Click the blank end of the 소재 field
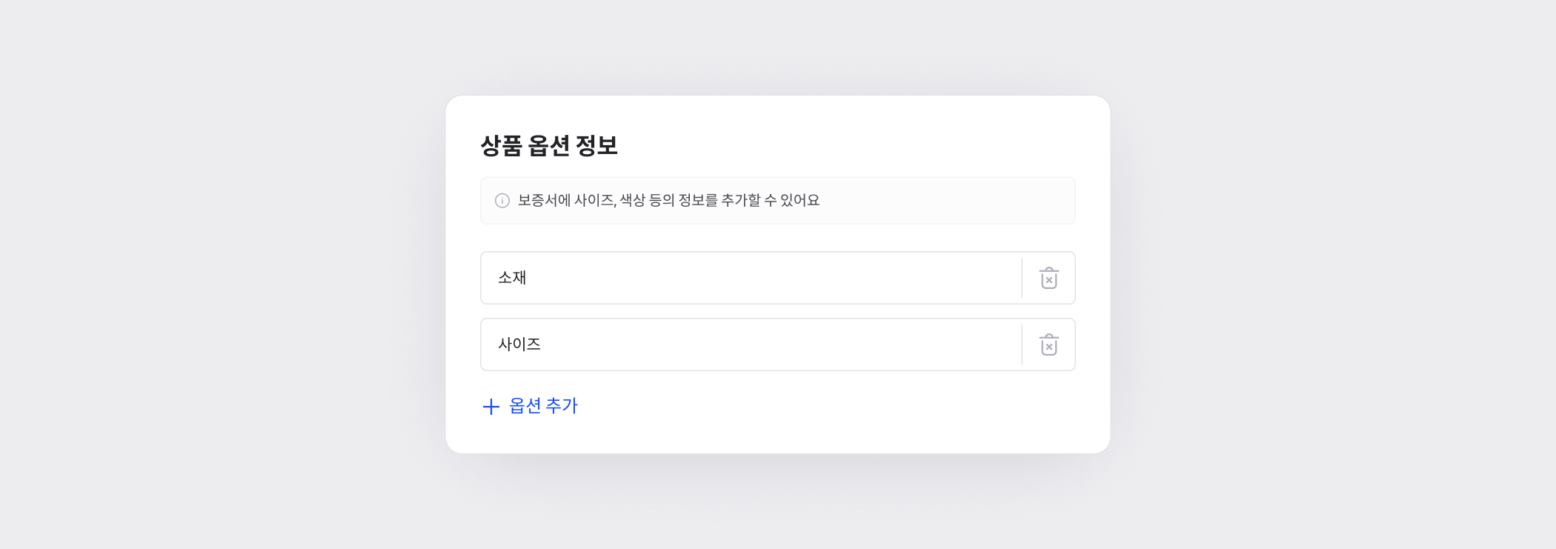 pos(963,278)
